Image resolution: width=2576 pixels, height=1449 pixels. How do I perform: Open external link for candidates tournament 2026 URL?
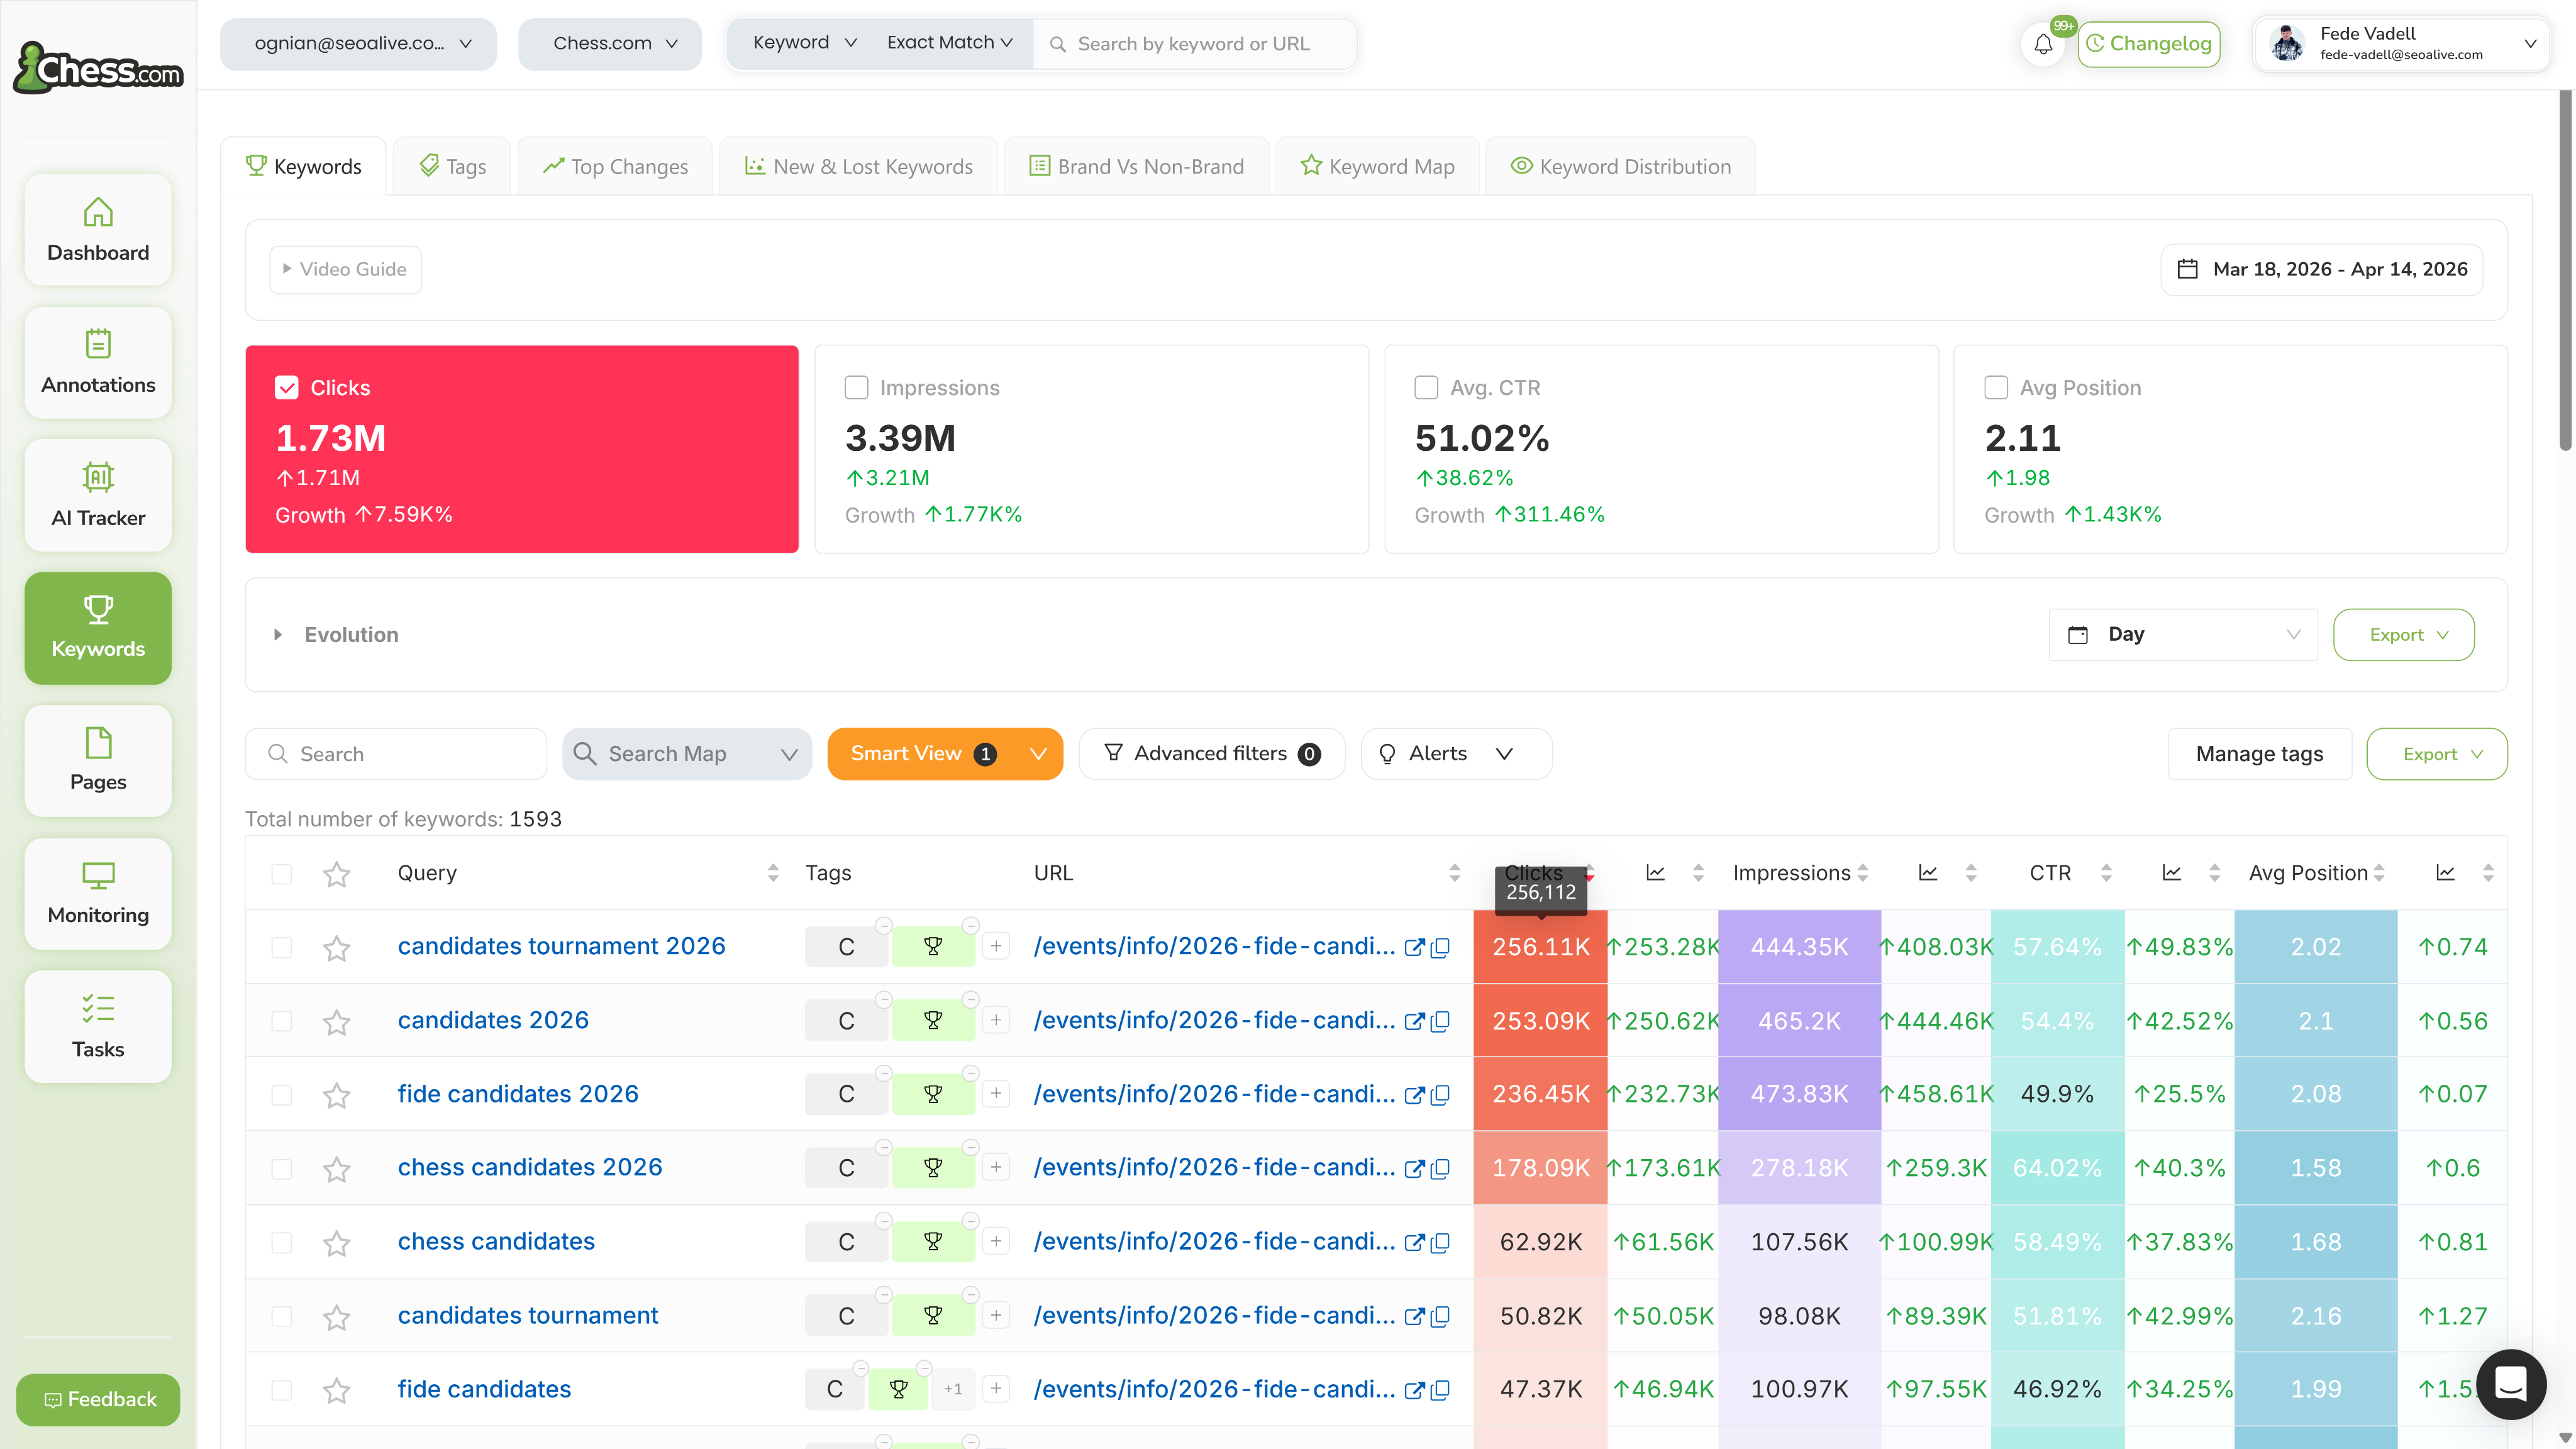1414,947
